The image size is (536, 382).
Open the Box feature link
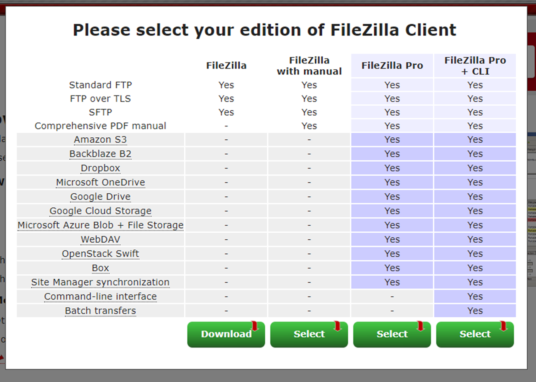click(x=100, y=268)
